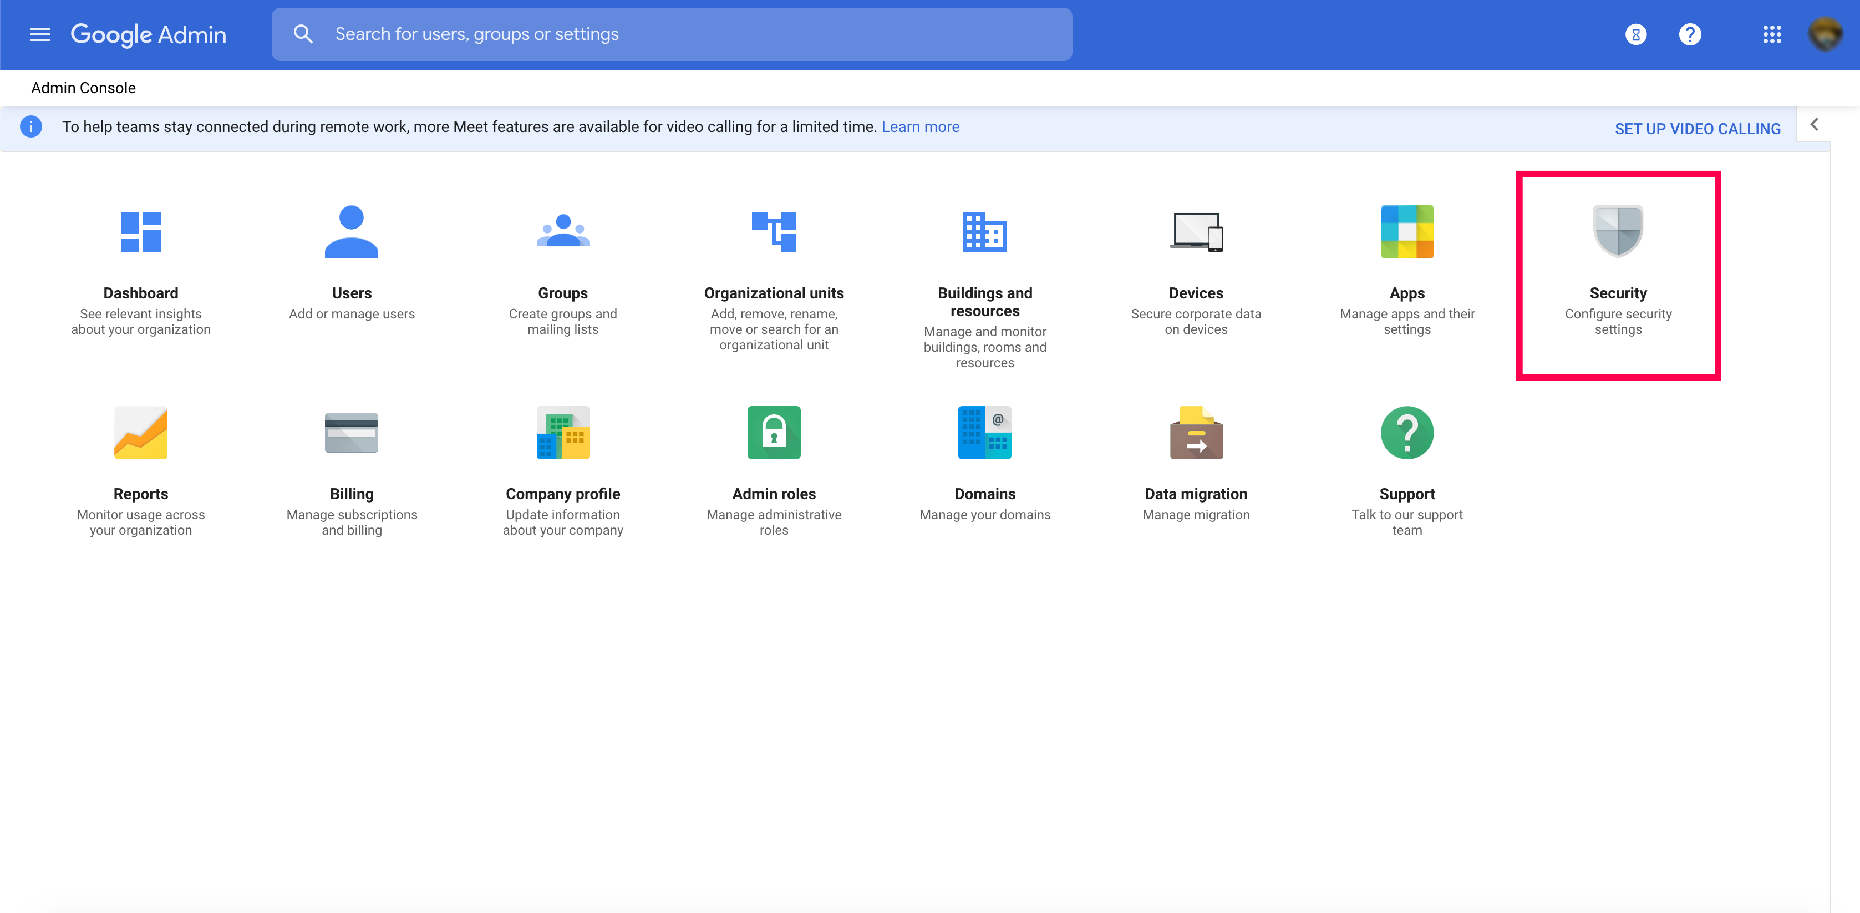Click the SET UP VIDEO CALLING link
The image size is (1860, 913).
1698,129
